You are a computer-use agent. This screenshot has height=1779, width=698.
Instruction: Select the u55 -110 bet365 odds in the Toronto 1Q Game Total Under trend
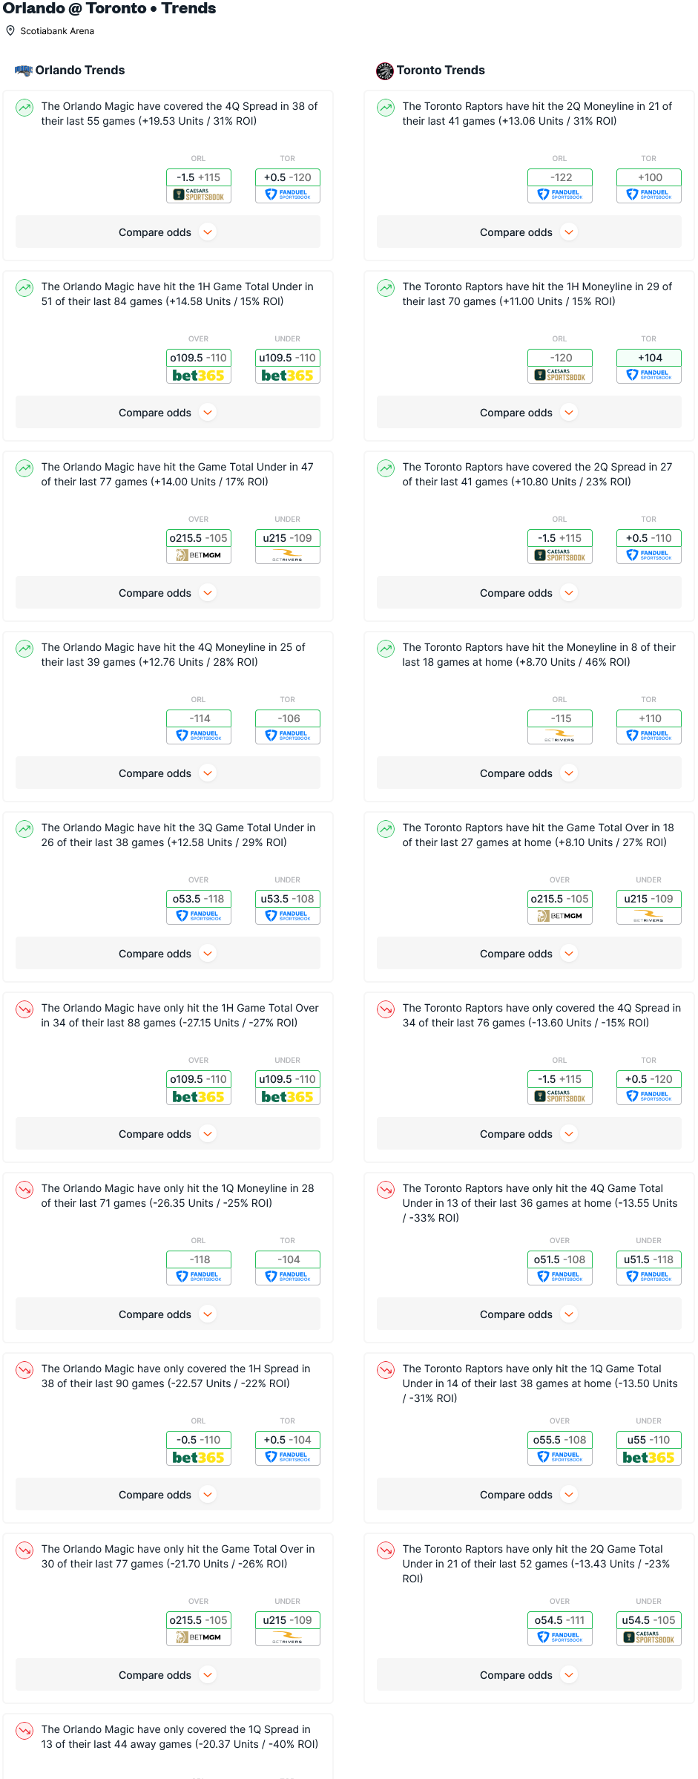649,1448
